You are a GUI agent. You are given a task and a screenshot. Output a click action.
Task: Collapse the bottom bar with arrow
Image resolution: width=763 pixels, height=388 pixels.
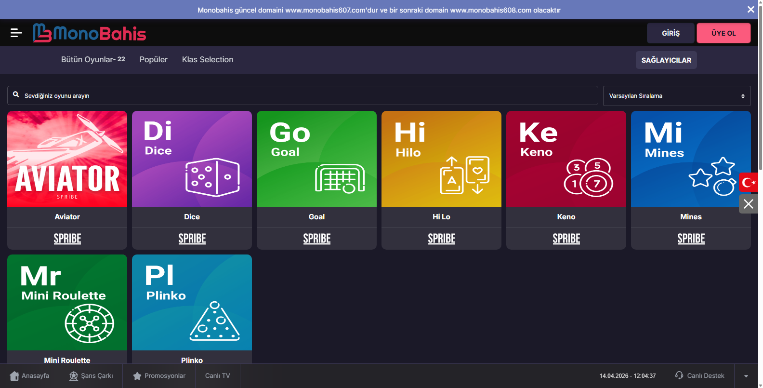click(746, 376)
